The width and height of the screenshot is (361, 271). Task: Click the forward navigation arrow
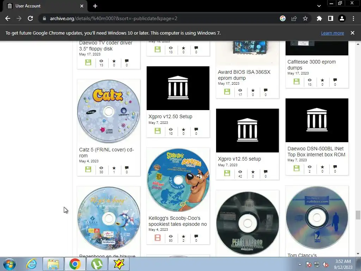19,18
